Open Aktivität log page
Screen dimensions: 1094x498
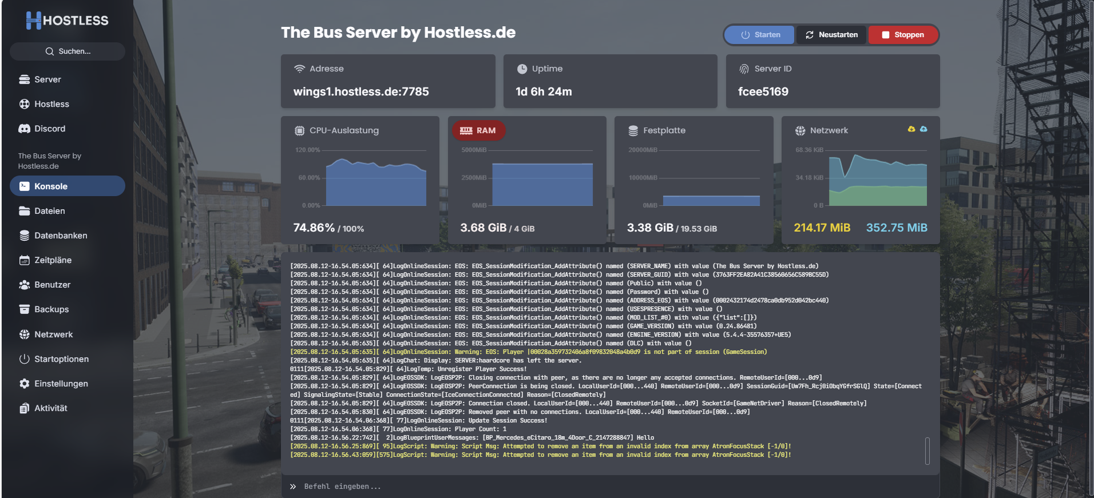(68, 408)
